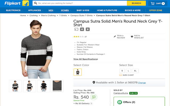Select the back-view thumbnail
This screenshot has height=106, width=170.
44,86
